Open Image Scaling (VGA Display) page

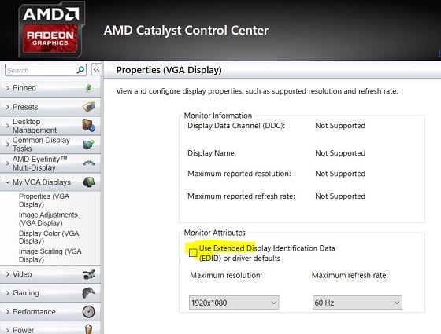click(x=50, y=255)
